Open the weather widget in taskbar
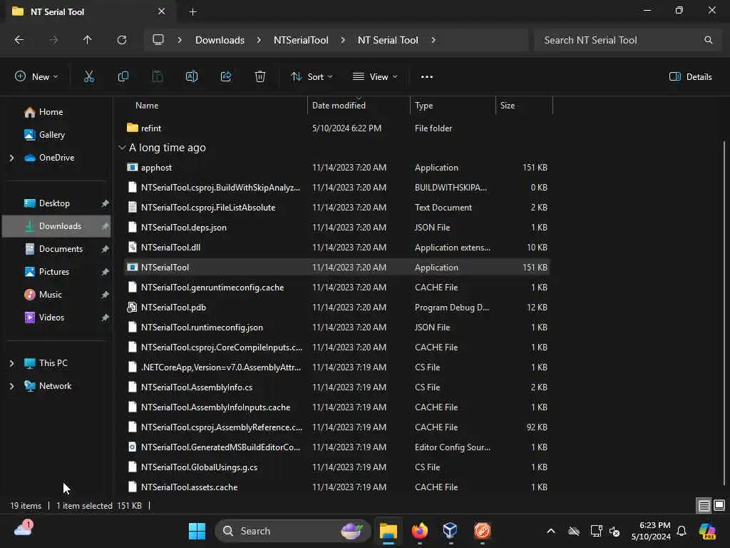 [x=24, y=528]
